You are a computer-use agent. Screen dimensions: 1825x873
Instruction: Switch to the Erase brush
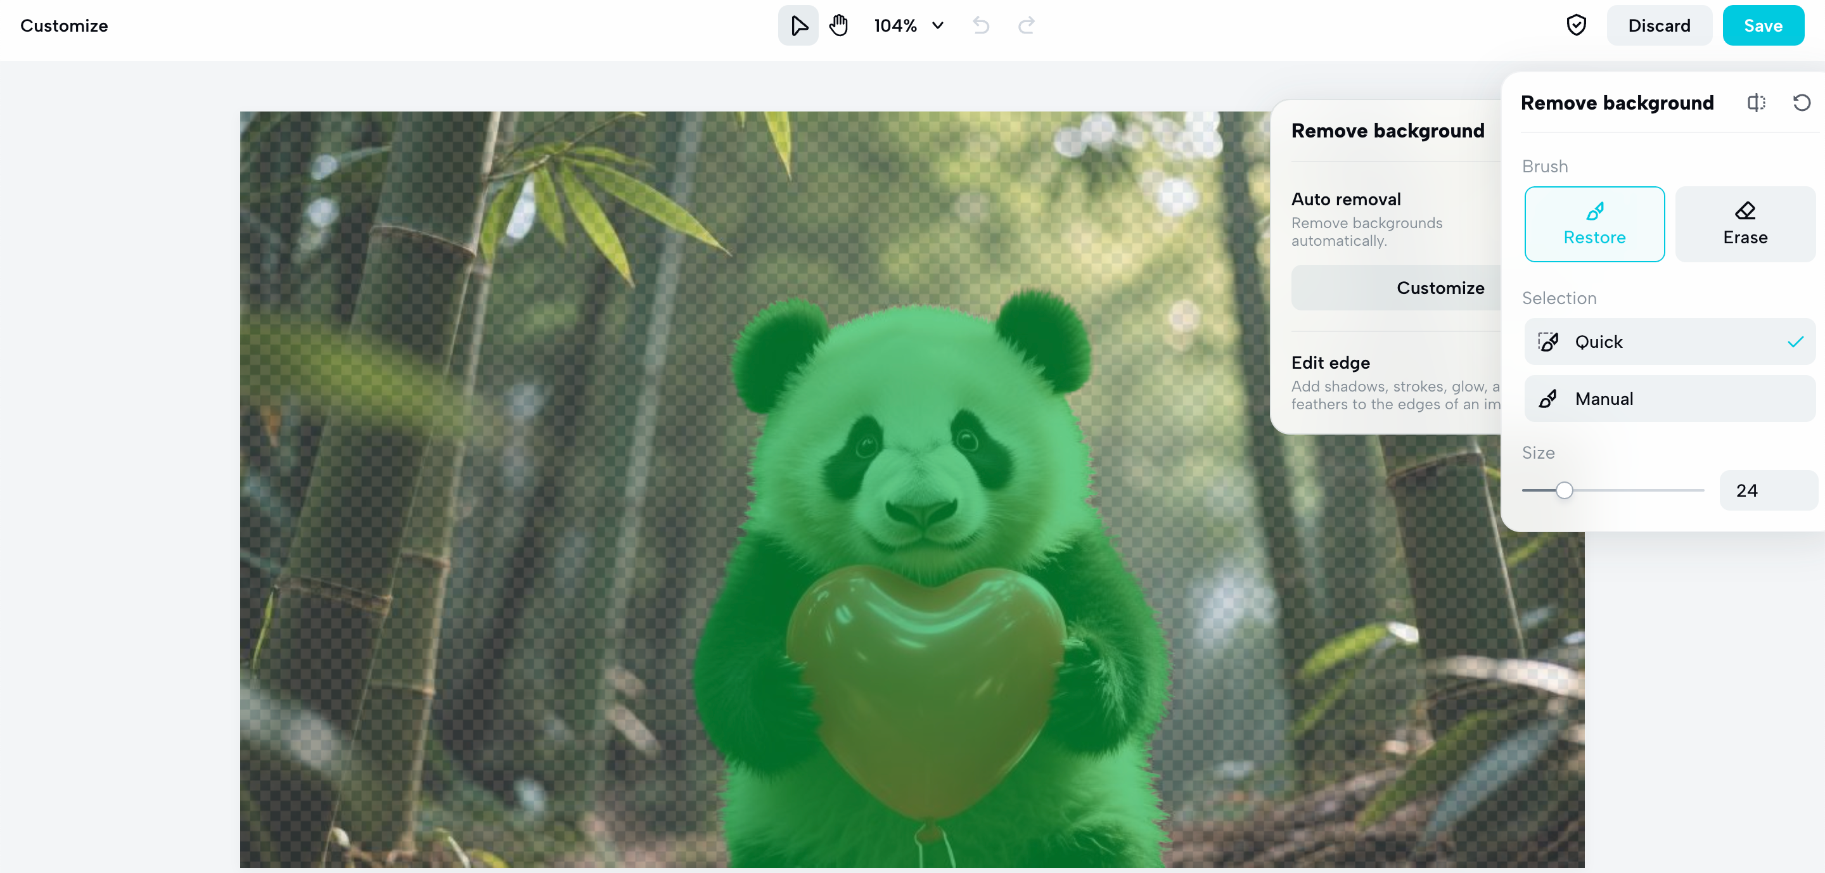tap(1745, 224)
